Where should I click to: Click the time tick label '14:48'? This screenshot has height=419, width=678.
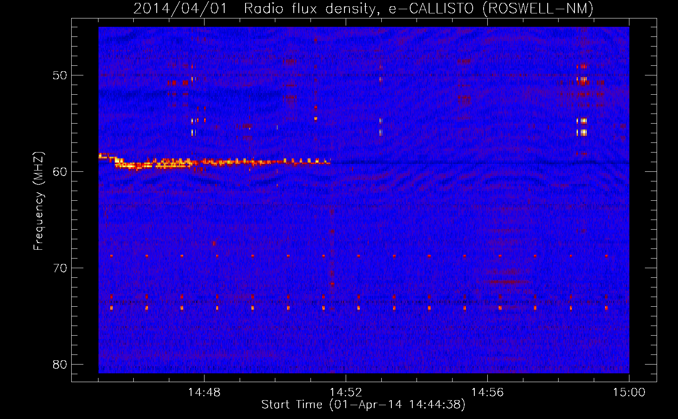point(204,393)
